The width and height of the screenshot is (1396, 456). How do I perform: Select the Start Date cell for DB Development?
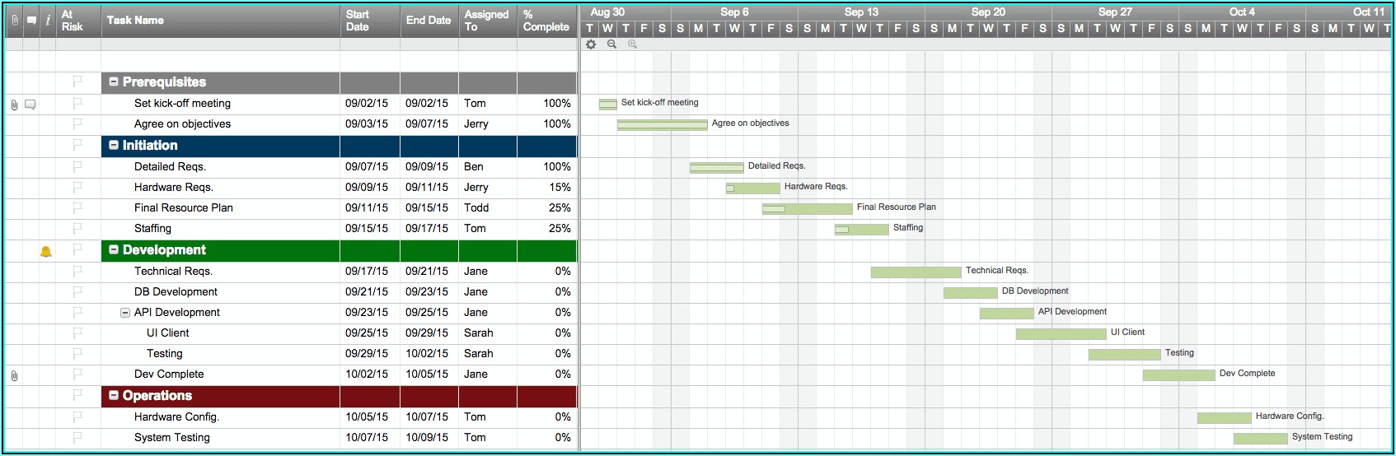tap(367, 292)
